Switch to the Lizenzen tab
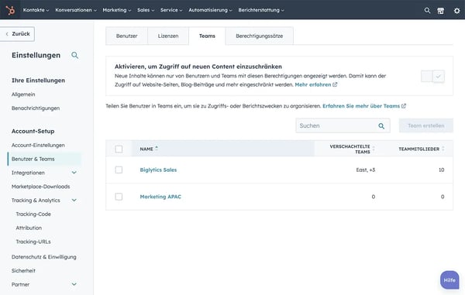Screen dimensions: 465x295 pyautogui.click(x=168, y=36)
